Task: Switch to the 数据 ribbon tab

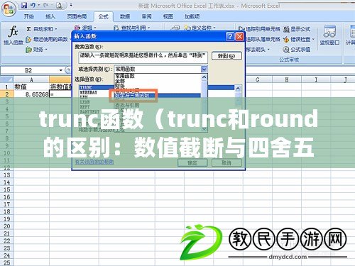Action: [125, 16]
